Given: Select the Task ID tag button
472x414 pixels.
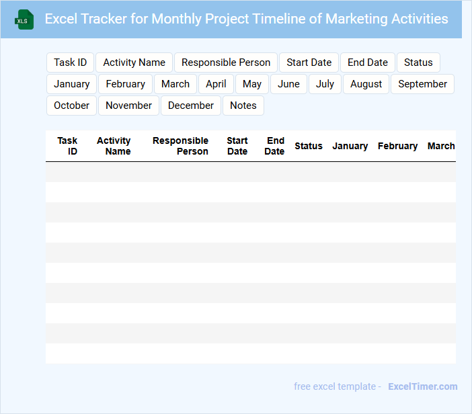Looking at the screenshot, I should tap(70, 63).
